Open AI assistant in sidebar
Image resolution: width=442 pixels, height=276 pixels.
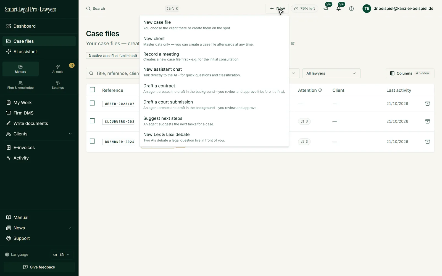point(39,52)
